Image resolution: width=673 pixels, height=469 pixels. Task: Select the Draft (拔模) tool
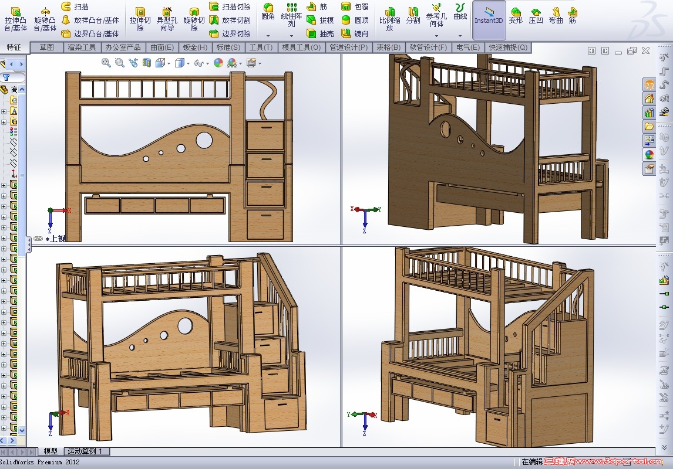click(x=320, y=20)
